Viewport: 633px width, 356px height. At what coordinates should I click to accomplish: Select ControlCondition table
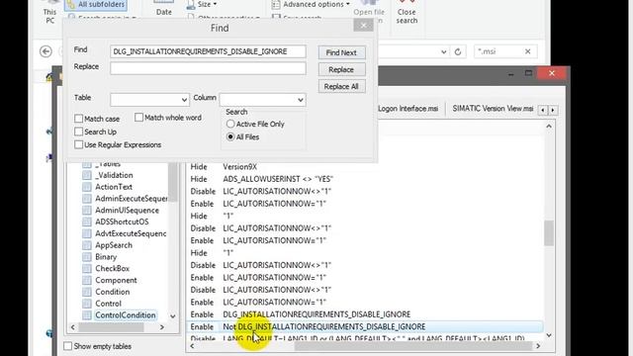coord(126,315)
